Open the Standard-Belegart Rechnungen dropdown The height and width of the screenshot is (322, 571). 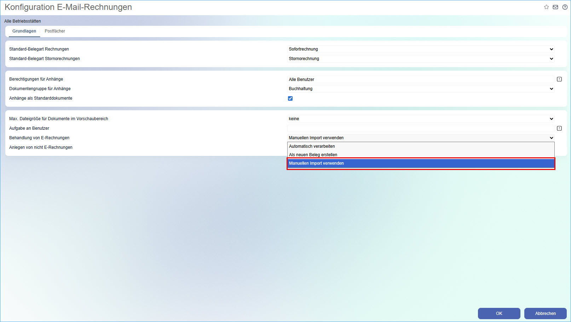pyautogui.click(x=421, y=49)
